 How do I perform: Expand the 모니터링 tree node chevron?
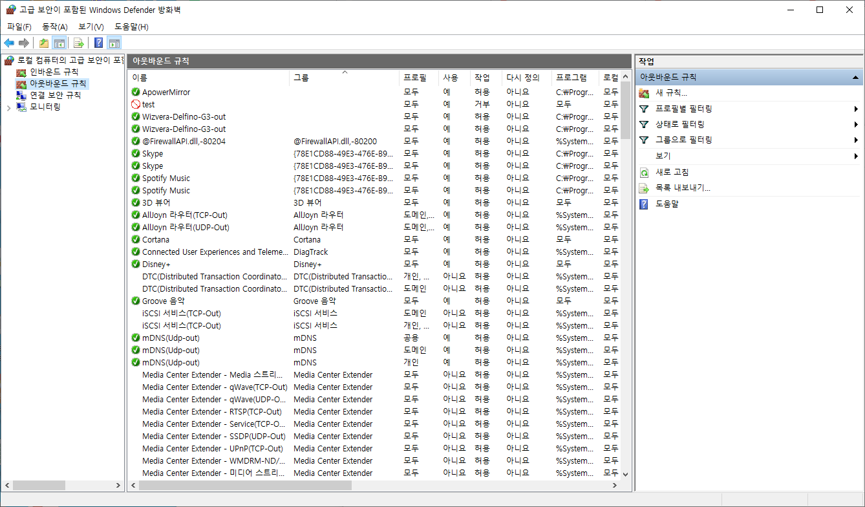8,107
